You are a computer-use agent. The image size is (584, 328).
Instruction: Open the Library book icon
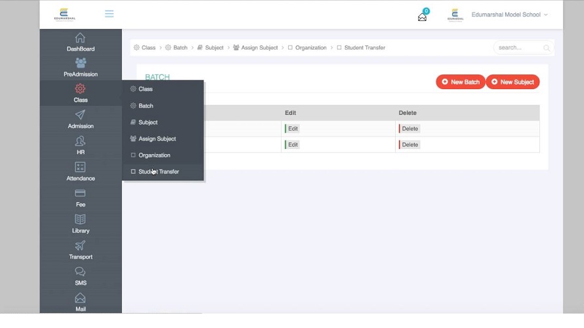tap(80, 219)
